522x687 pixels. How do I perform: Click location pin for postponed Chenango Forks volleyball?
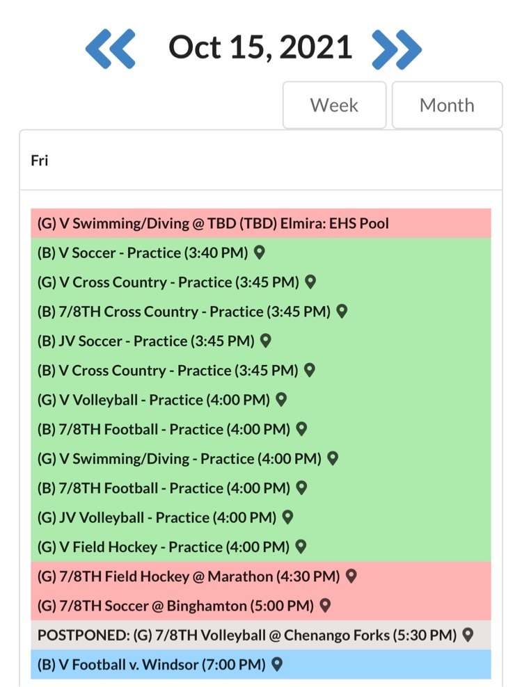point(468,635)
